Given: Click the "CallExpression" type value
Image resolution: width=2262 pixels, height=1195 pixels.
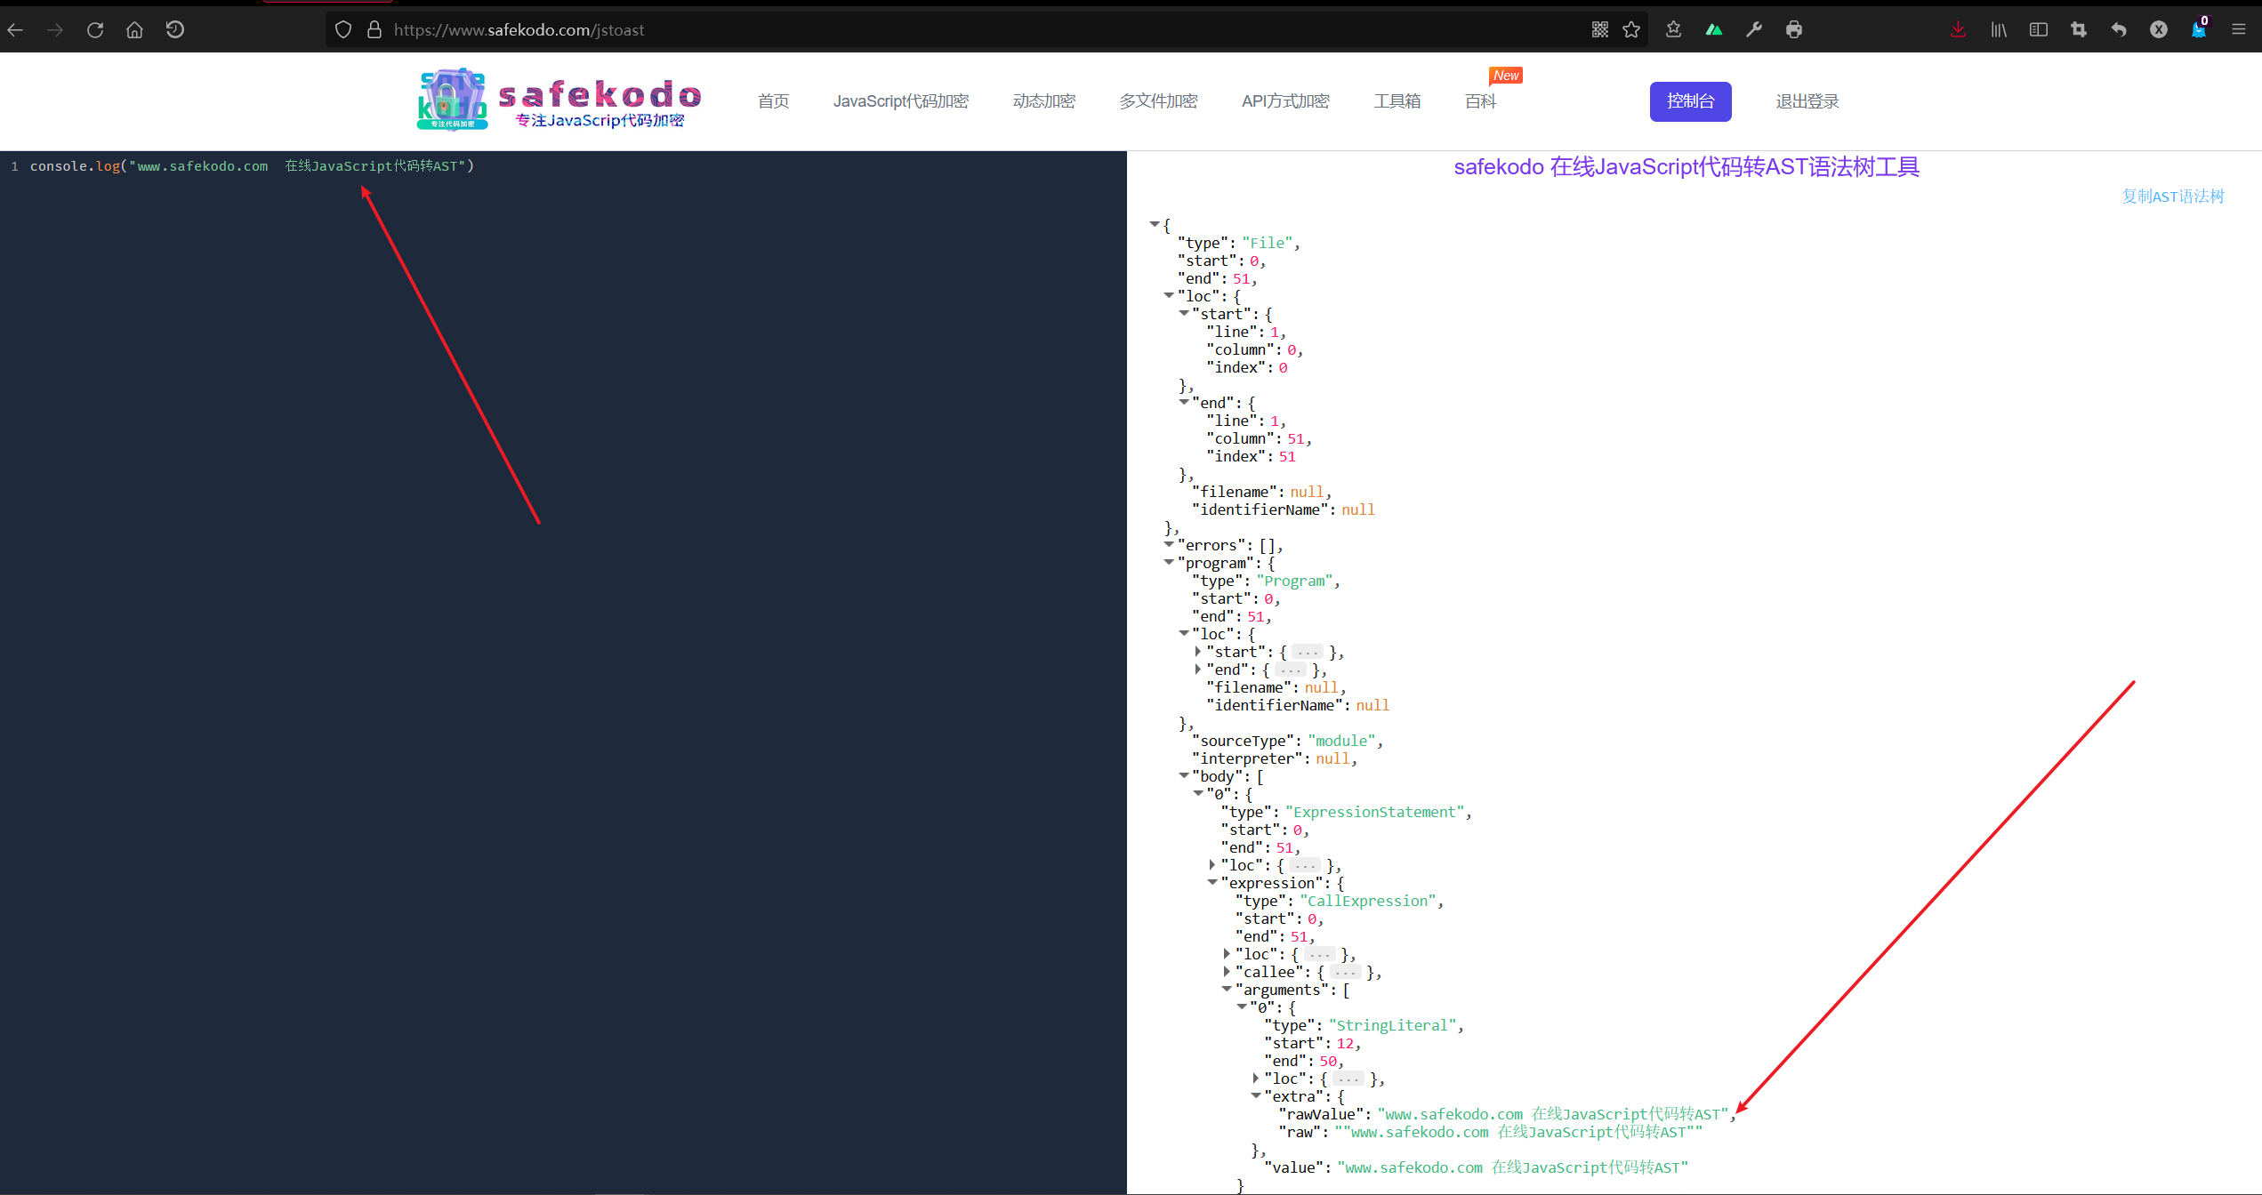Looking at the screenshot, I should tap(1368, 901).
